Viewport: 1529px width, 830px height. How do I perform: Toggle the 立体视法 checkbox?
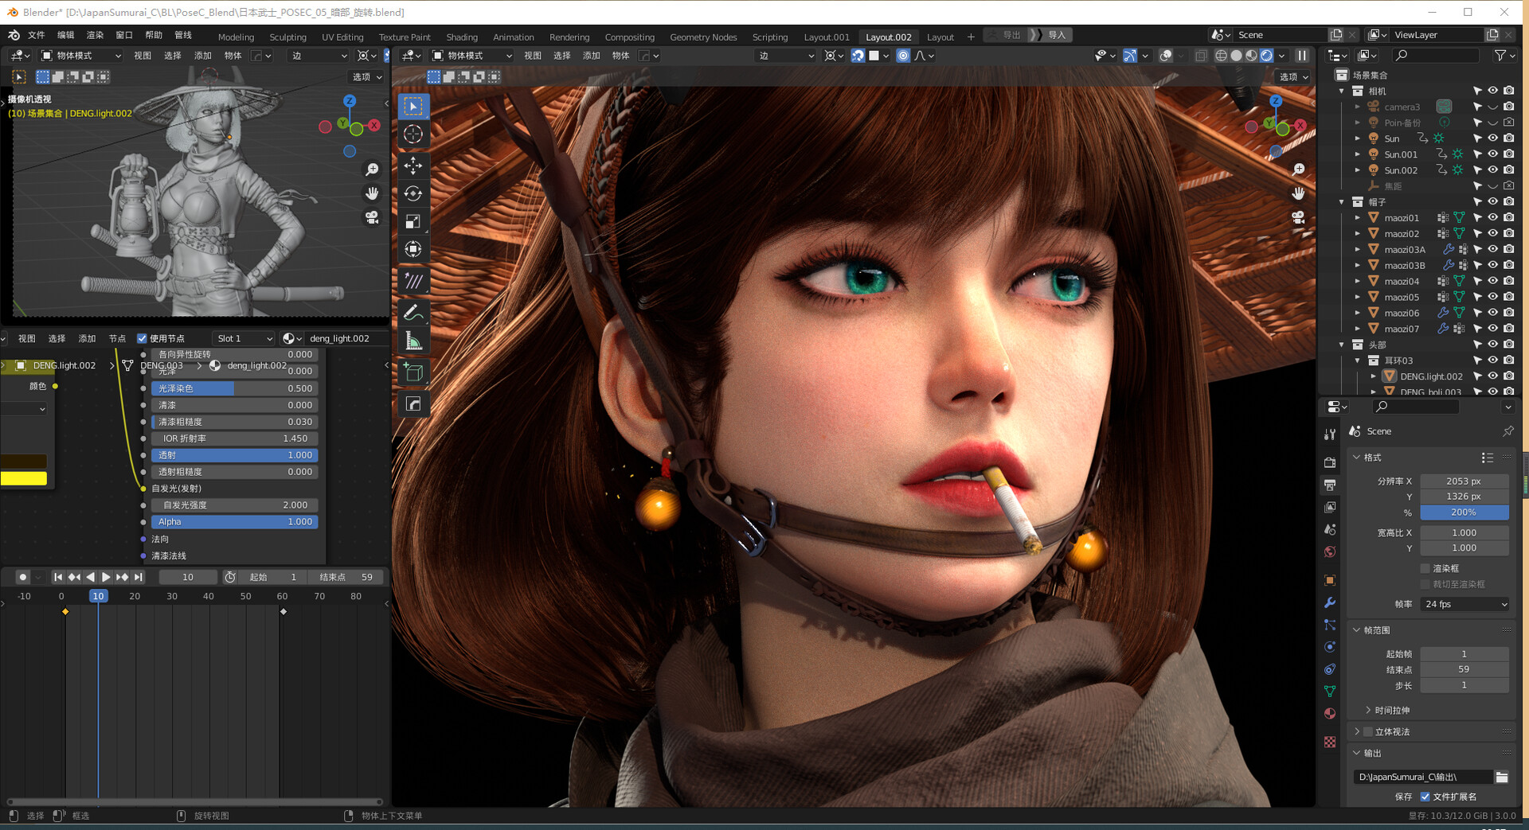pyautogui.click(x=1369, y=731)
